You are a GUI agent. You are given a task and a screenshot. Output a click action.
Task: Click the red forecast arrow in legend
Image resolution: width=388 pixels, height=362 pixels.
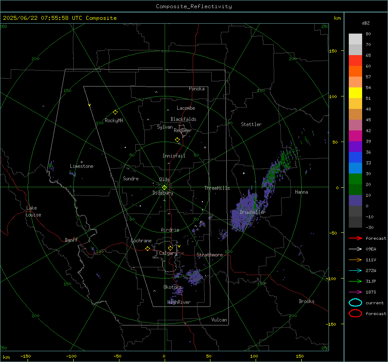click(355, 238)
